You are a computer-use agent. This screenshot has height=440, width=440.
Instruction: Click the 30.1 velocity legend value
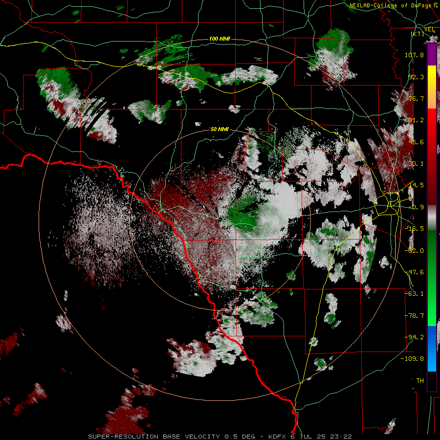416,164
